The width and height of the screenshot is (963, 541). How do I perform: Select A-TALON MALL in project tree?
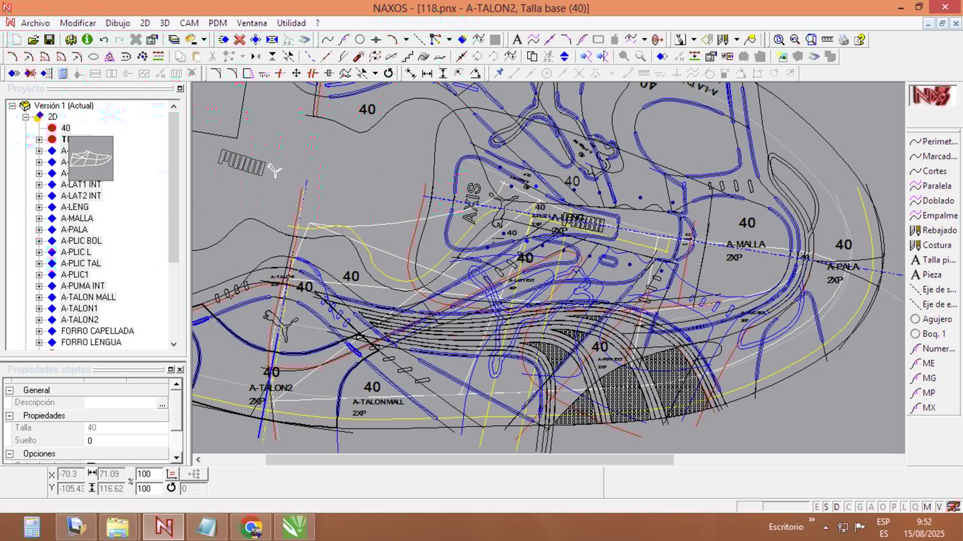(x=88, y=297)
